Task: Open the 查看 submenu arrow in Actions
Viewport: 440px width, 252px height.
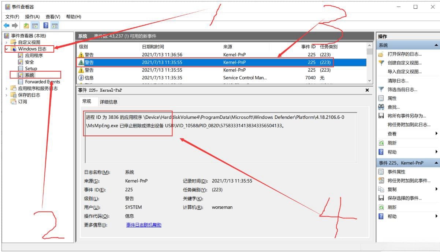Action: click(436, 133)
